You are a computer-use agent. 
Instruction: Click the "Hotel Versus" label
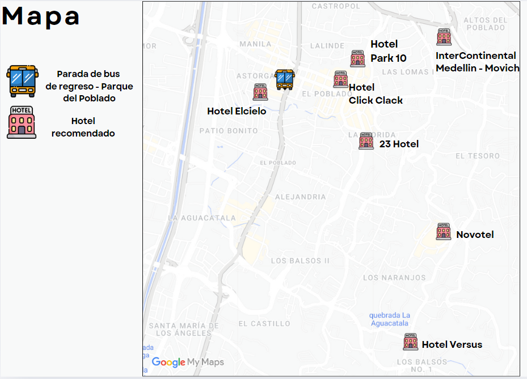(x=452, y=344)
